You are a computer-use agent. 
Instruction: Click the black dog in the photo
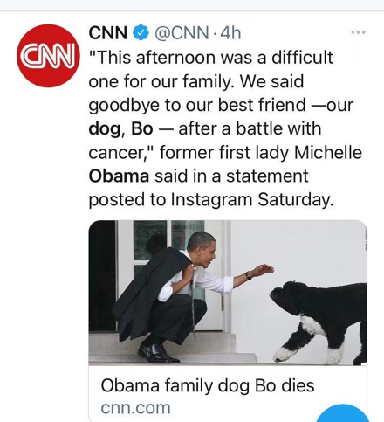point(319,322)
